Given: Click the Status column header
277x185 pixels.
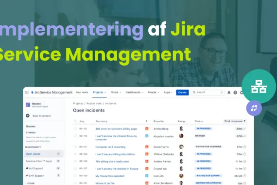Looking at the screenshot, I should click(199, 121).
